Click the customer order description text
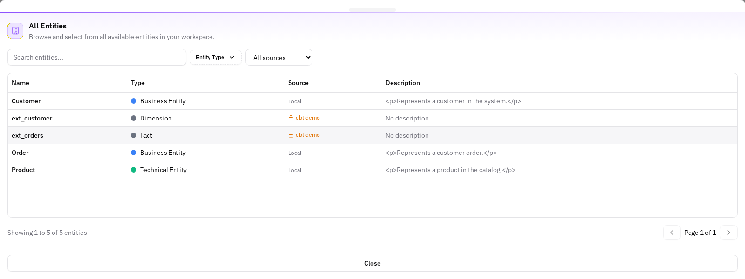The width and height of the screenshot is (745, 279). tap(441, 153)
